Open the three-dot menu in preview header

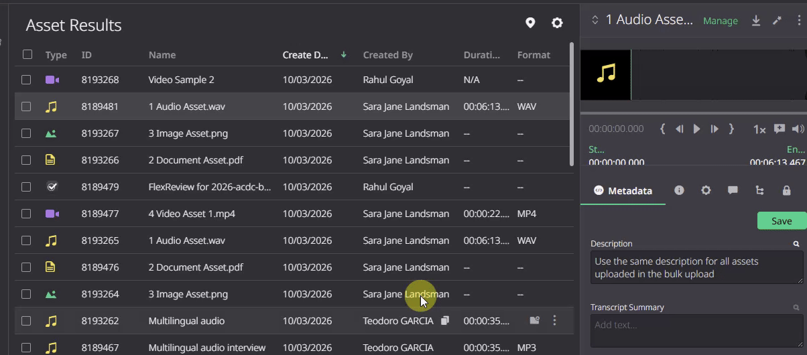point(798,21)
